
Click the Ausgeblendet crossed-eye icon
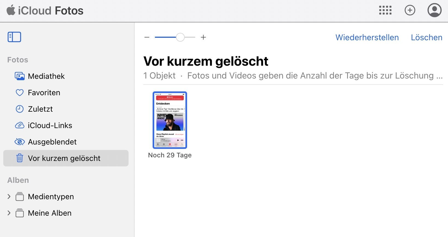click(19, 142)
